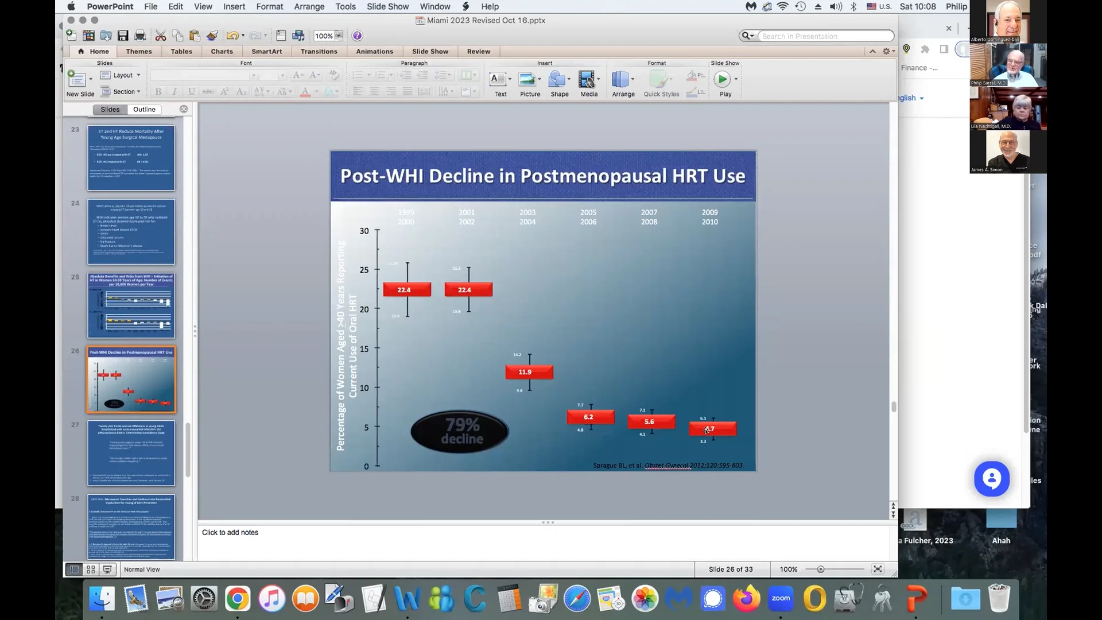Expand the search options magnifier dropdown

tap(748, 36)
